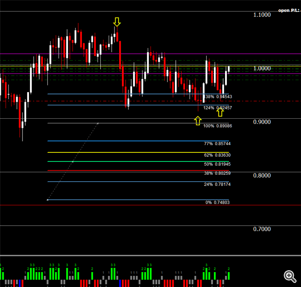Screen dimensions: 301x287
Task: Click the 50% 0.81945 level label
Action: pos(217,164)
